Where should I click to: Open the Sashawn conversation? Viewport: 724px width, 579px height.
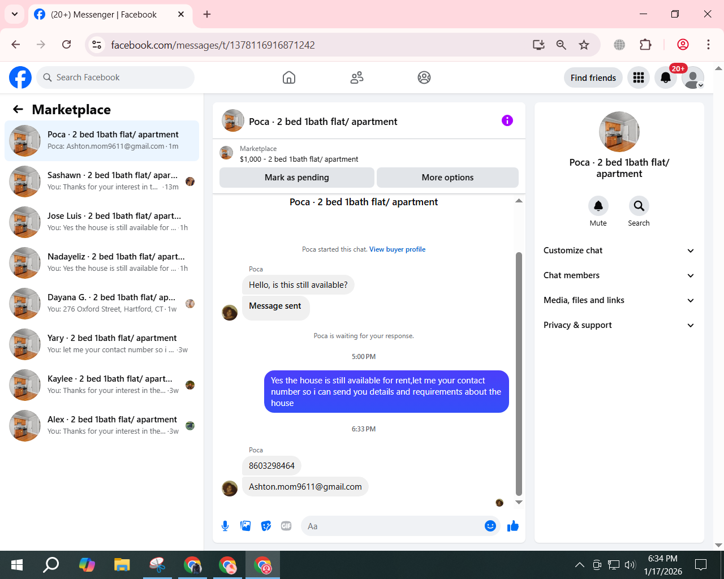[x=102, y=182]
